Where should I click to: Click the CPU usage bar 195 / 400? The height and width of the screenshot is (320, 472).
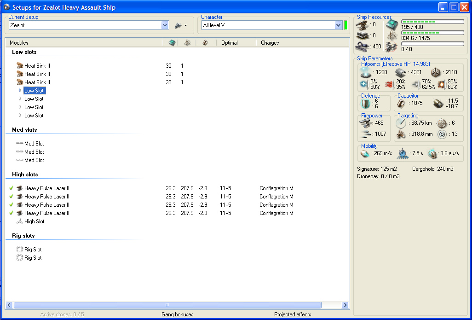pos(432,22)
